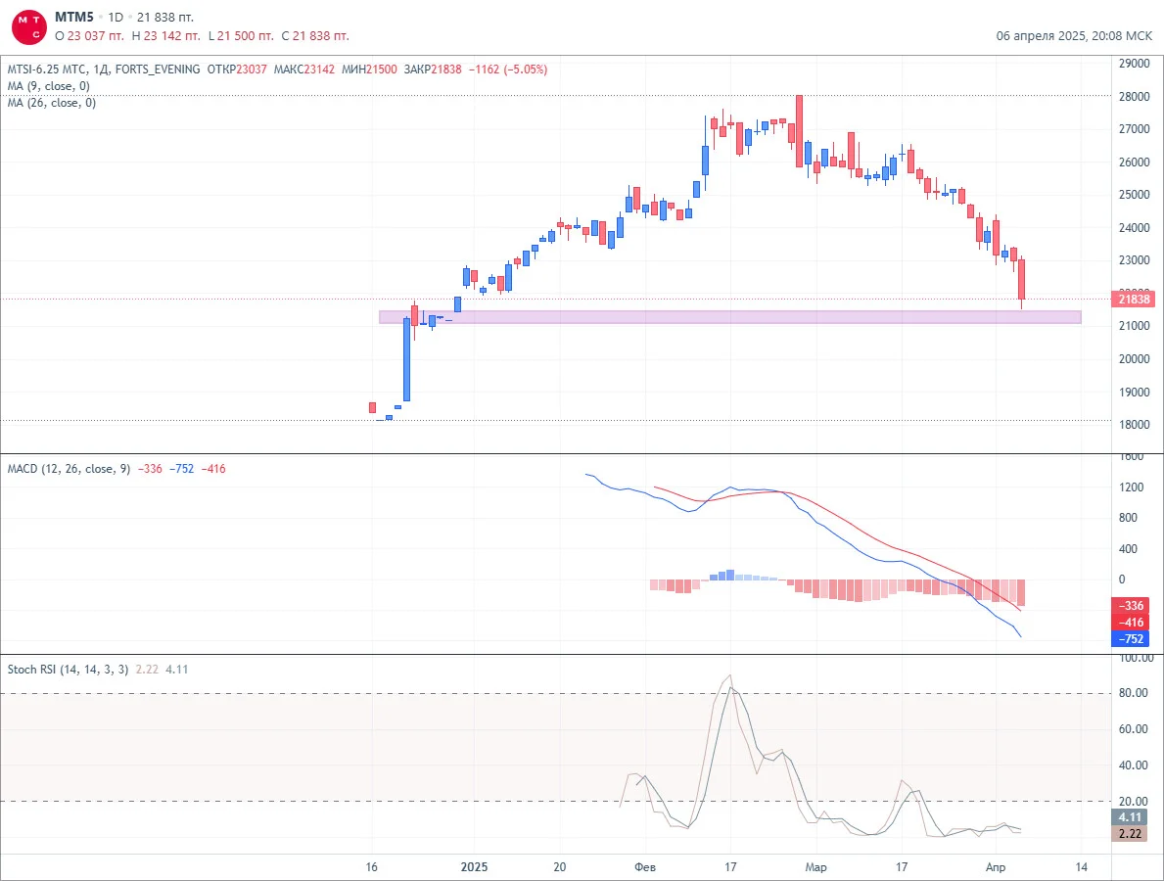Open the MTSI-6.25 MTC chart legend
Screen dimensions: 1164x881
[x=103, y=70]
